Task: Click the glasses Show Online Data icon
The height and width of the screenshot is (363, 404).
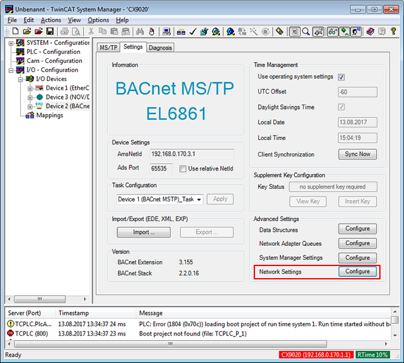Action: 332,32
